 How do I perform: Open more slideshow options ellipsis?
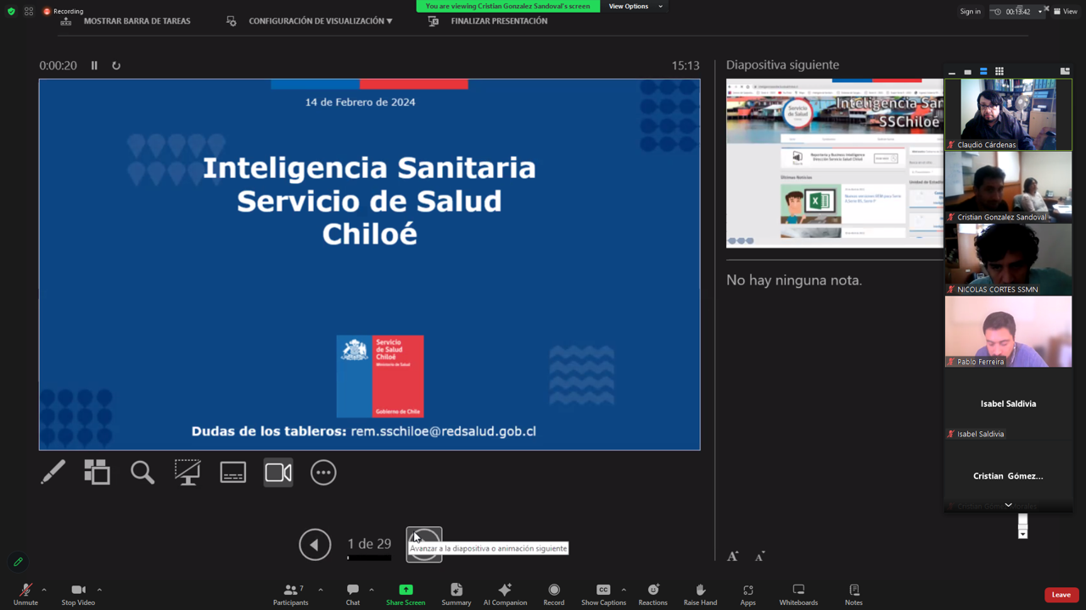(323, 473)
